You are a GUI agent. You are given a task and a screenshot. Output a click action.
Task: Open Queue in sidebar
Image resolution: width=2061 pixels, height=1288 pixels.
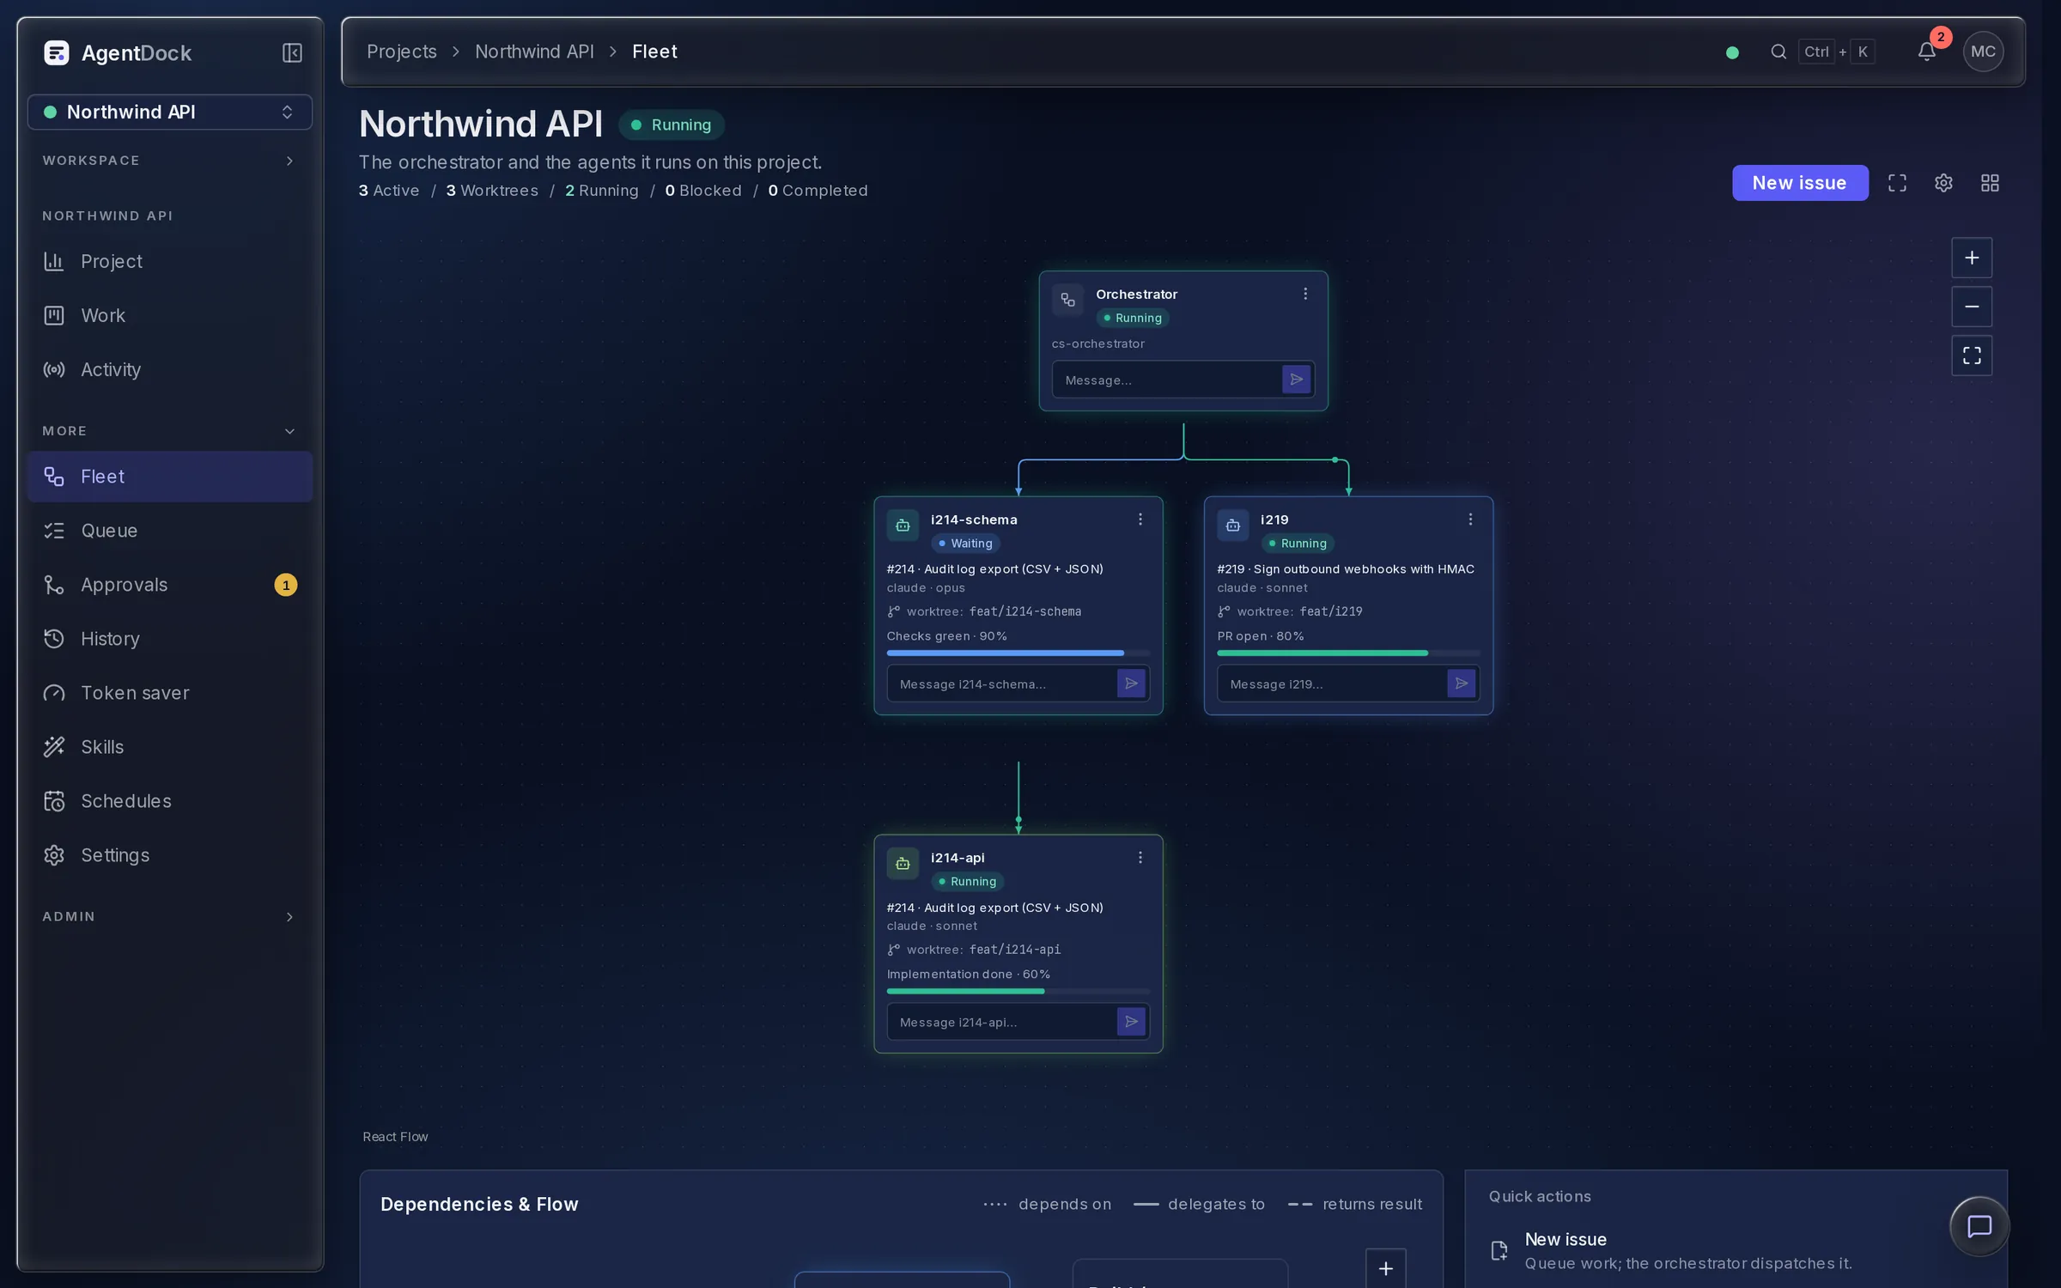170,531
